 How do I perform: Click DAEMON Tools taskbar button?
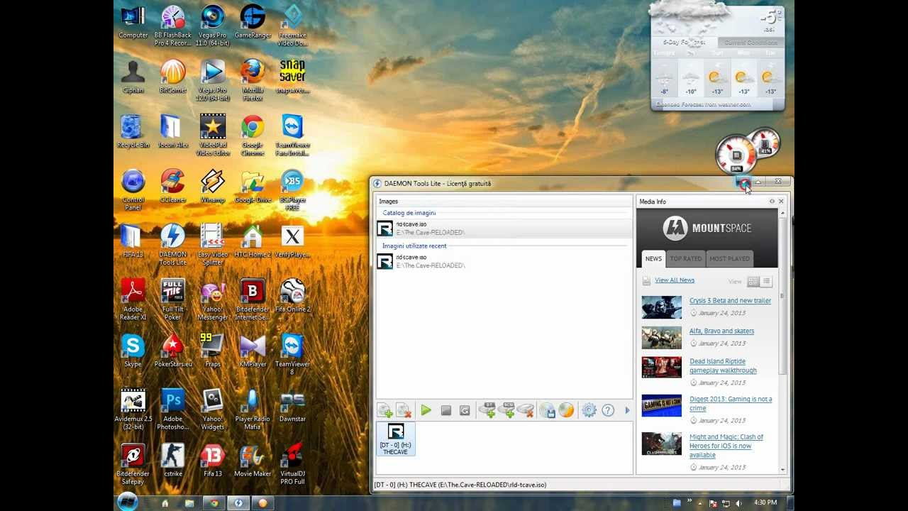coord(238,503)
